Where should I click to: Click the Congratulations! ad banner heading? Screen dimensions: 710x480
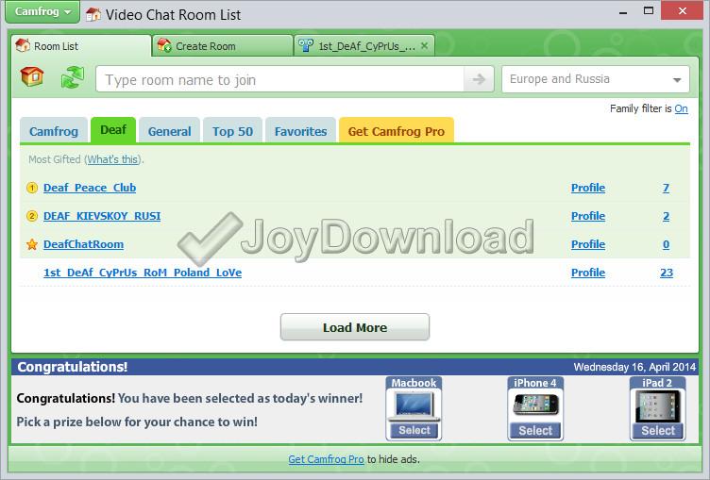click(x=73, y=367)
